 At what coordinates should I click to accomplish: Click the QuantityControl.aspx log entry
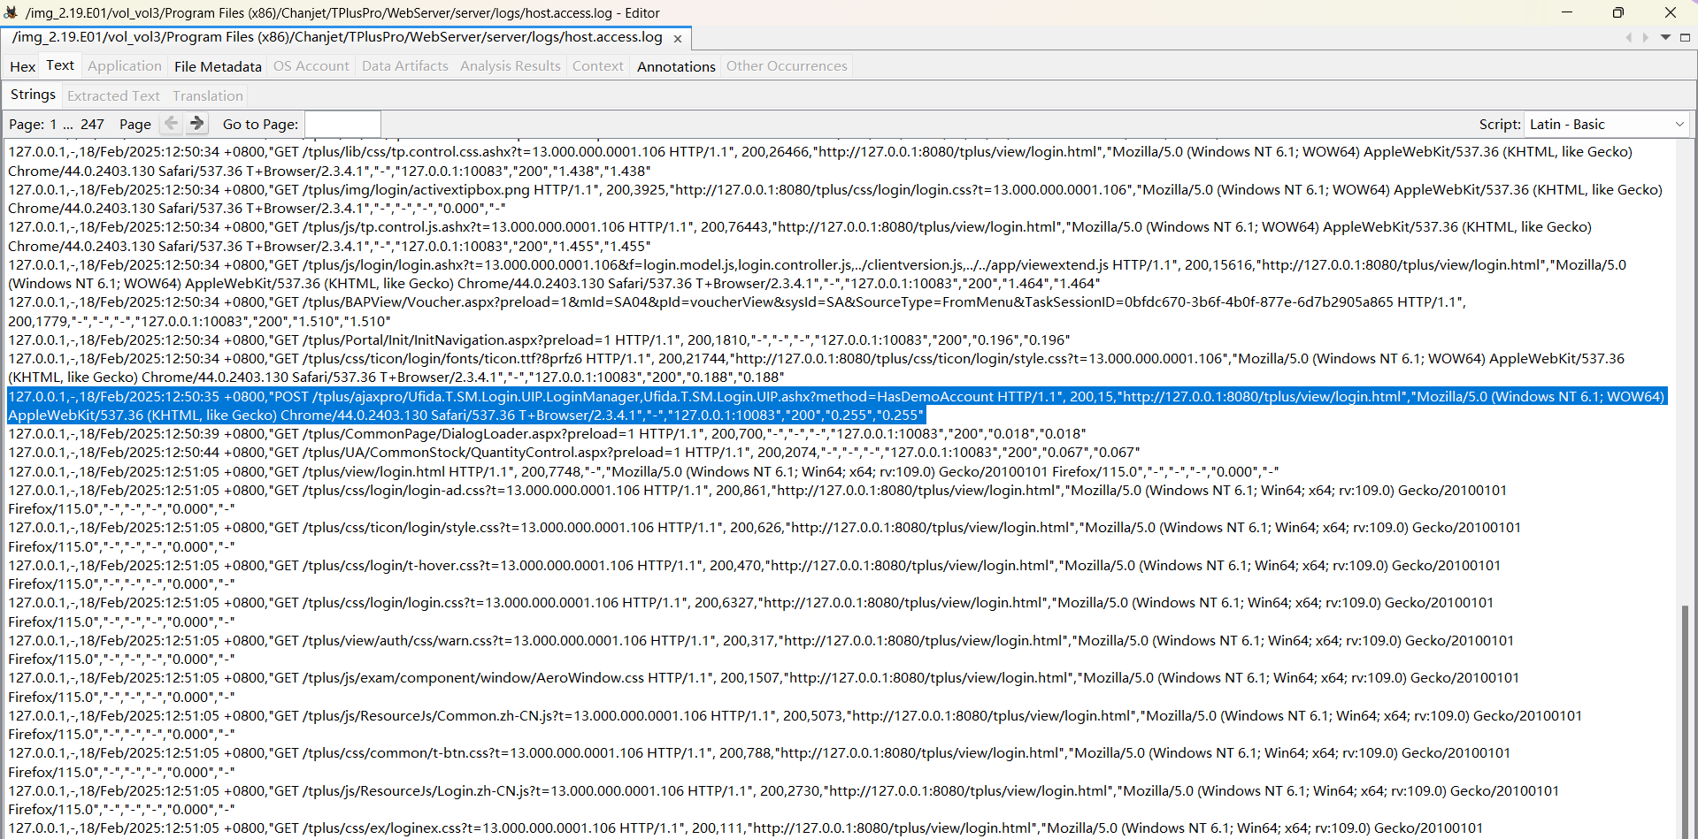574,452
